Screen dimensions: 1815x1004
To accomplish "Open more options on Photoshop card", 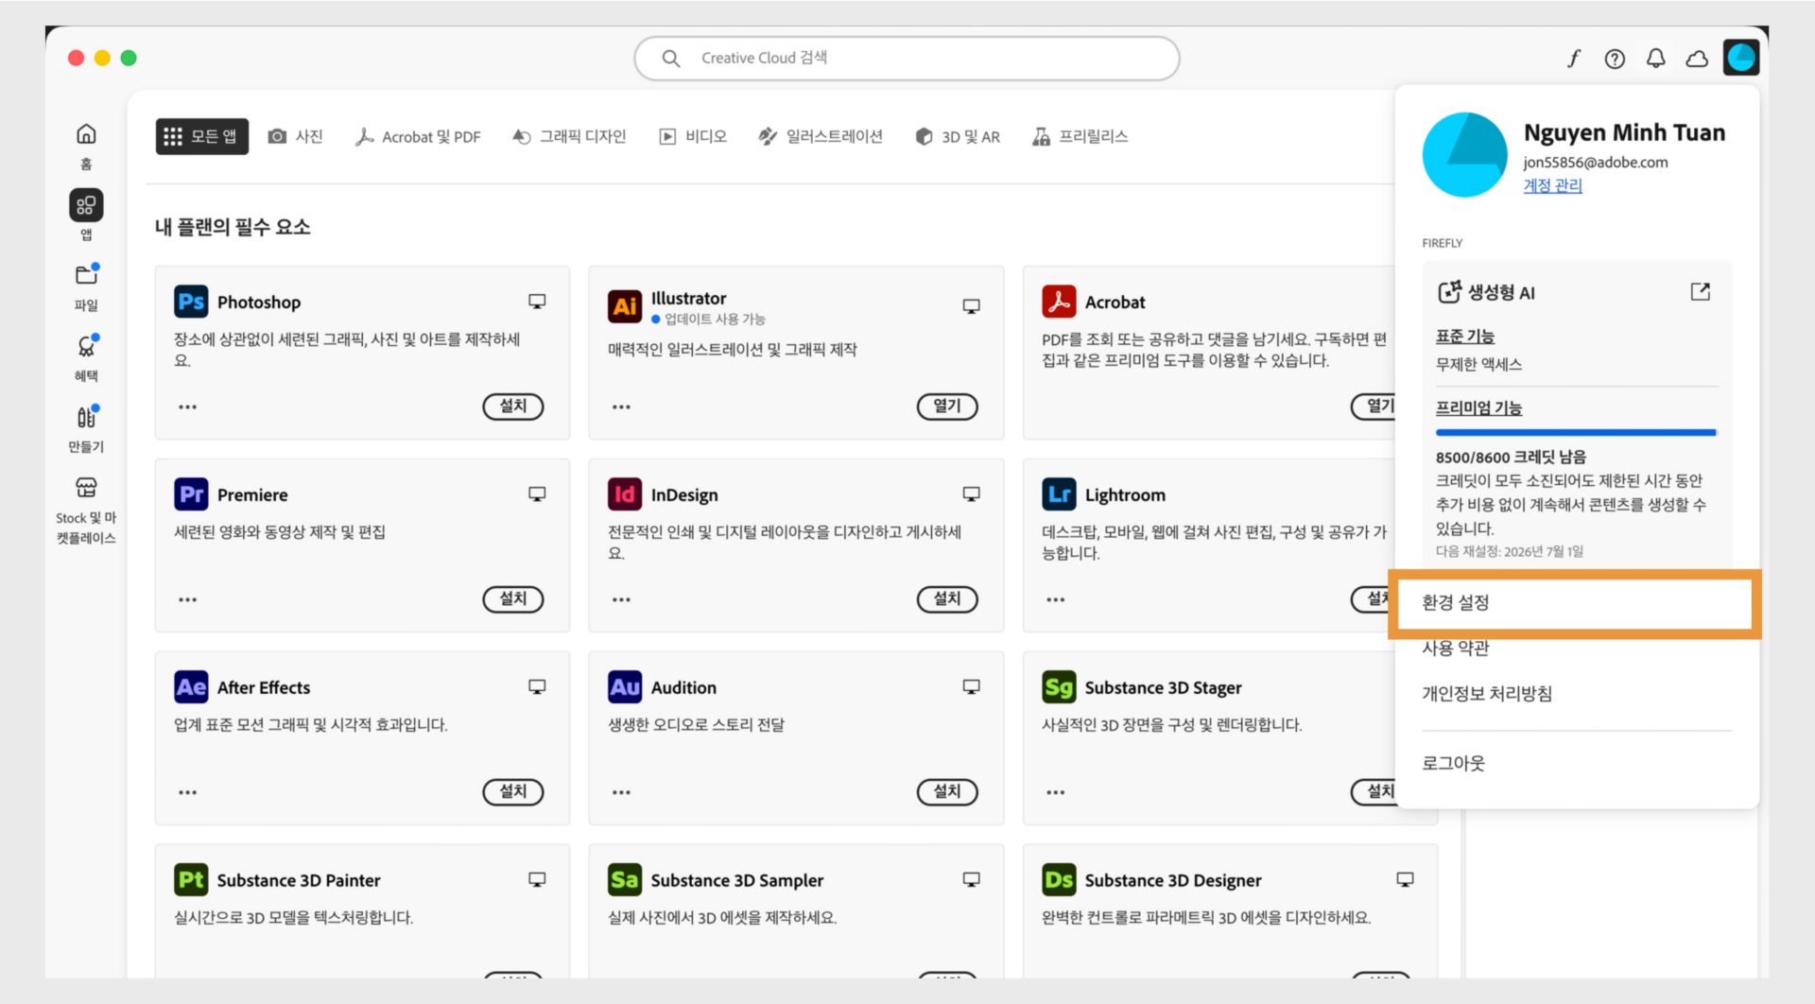I will [x=187, y=407].
